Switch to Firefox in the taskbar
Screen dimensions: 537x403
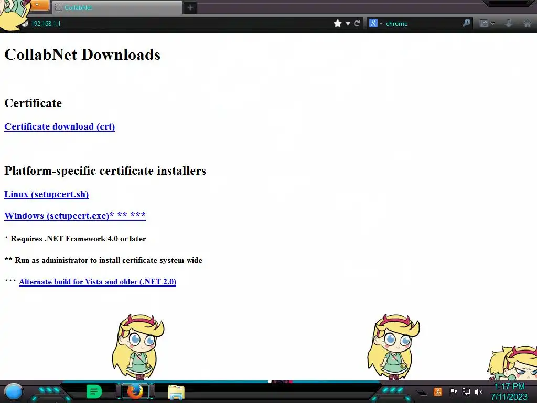point(135,391)
